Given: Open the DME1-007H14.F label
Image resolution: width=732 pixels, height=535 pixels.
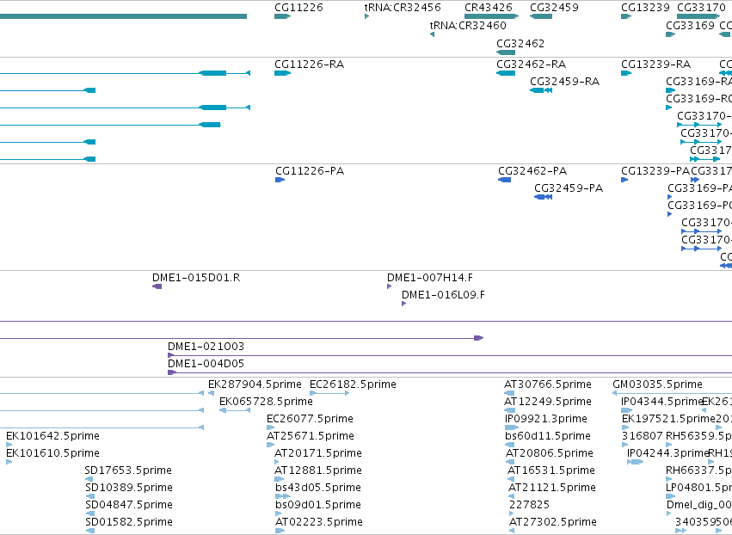Looking at the screenshot, I should click(430, 278).
